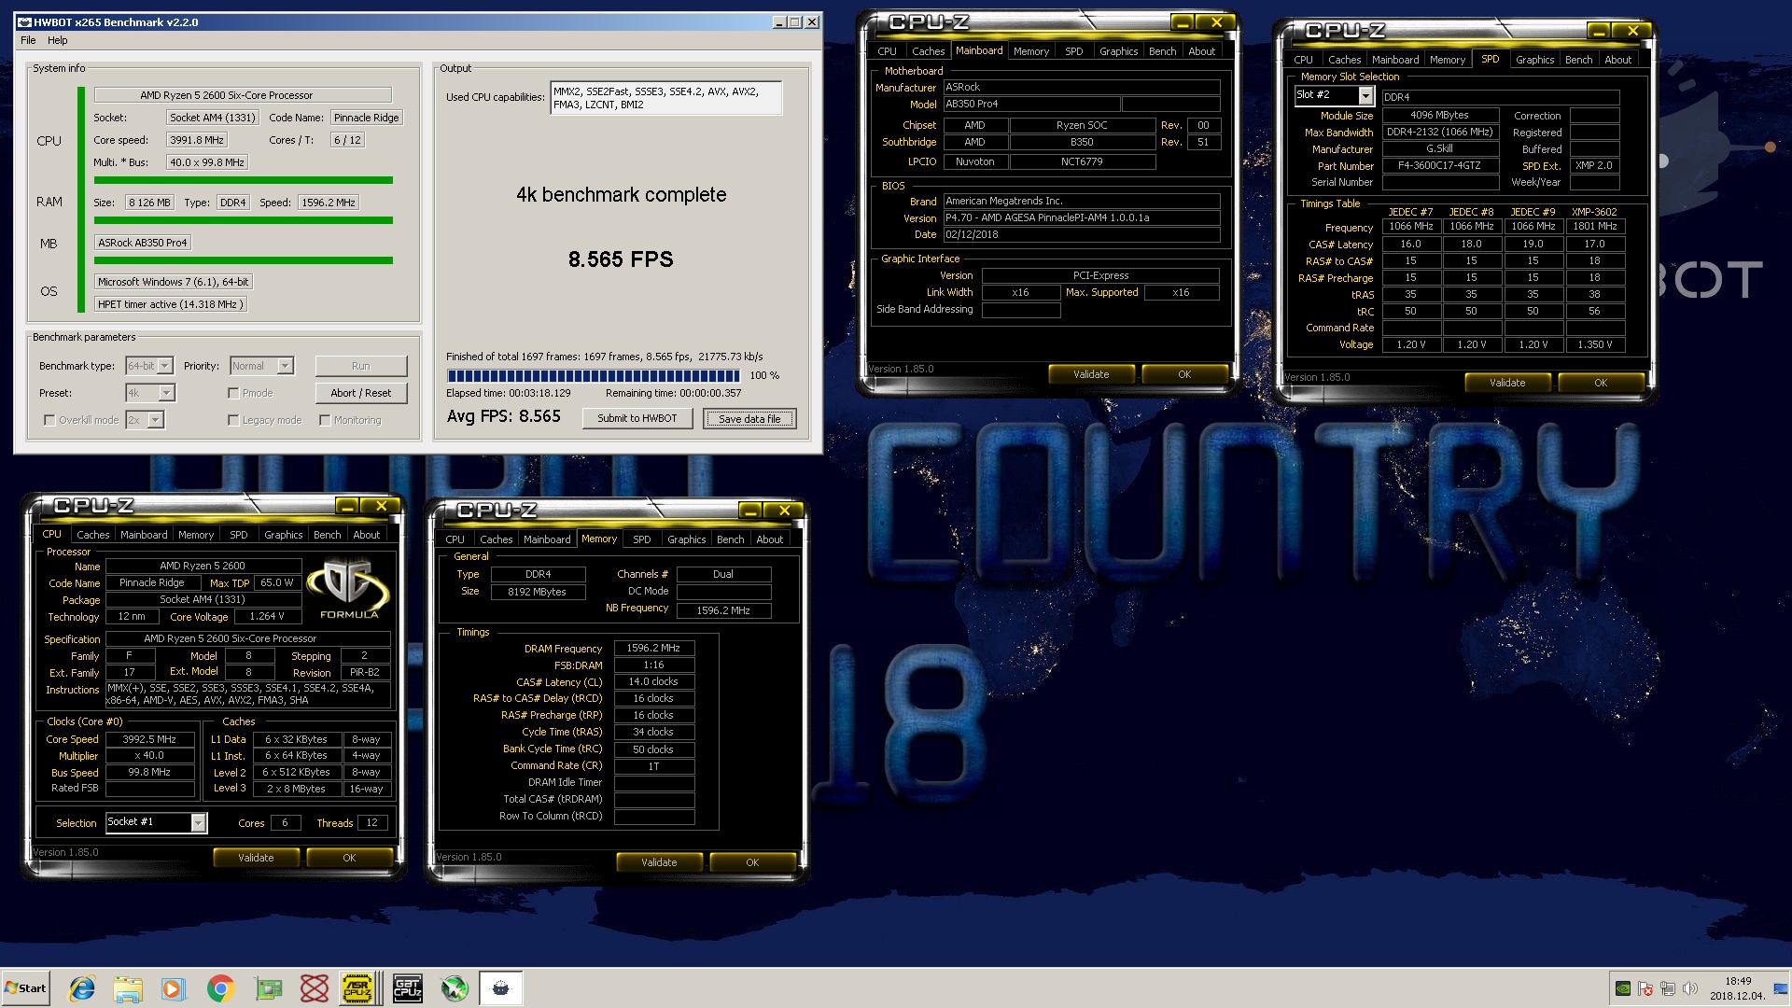The image size is (1792, 1008).
Task: Click the 'P4.70 - AMD AGESA PinnaclePI-AM4 1.0.0.1a' BIOS version
Action: tap(1082, 217)
